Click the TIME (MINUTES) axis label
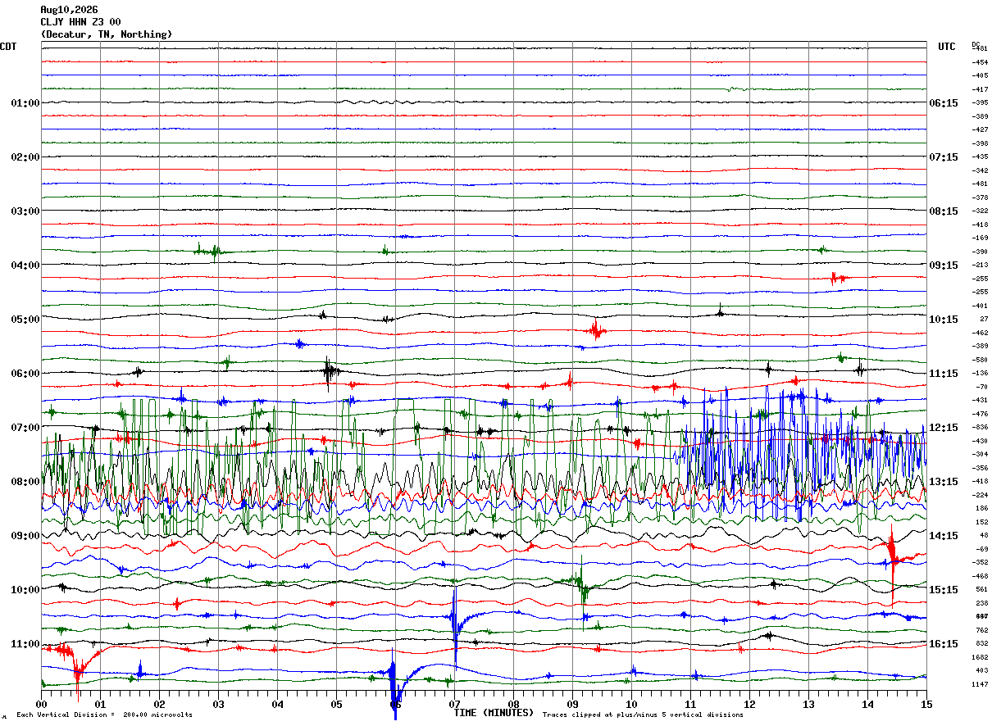Image resolution: width=992 pixels, height=726 pixels. coord(494,713)
